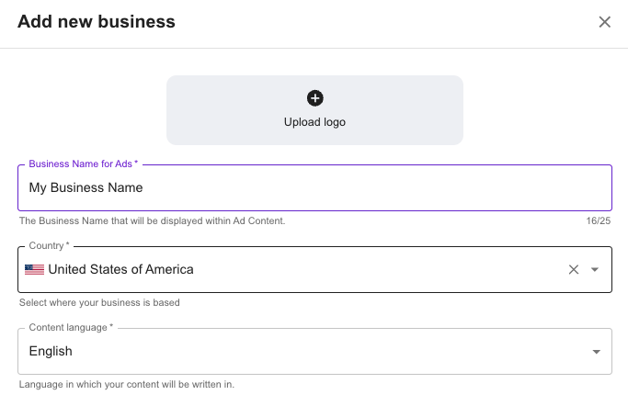Click the English language value
The image size is (628, 406).
(x=51, y=351)
